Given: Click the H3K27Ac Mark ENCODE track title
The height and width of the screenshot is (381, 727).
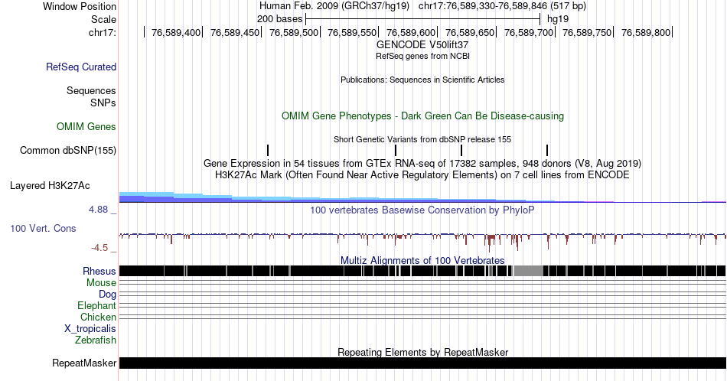Looking at the screenshot, I should tap(422, 174).
